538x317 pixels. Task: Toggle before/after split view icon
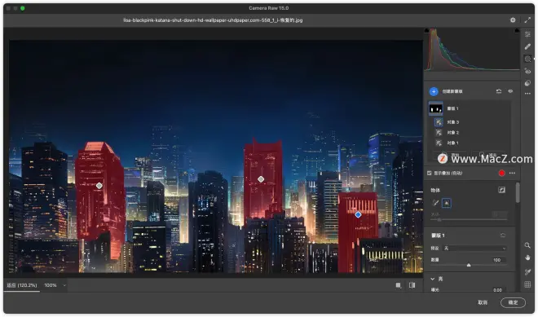412,285
